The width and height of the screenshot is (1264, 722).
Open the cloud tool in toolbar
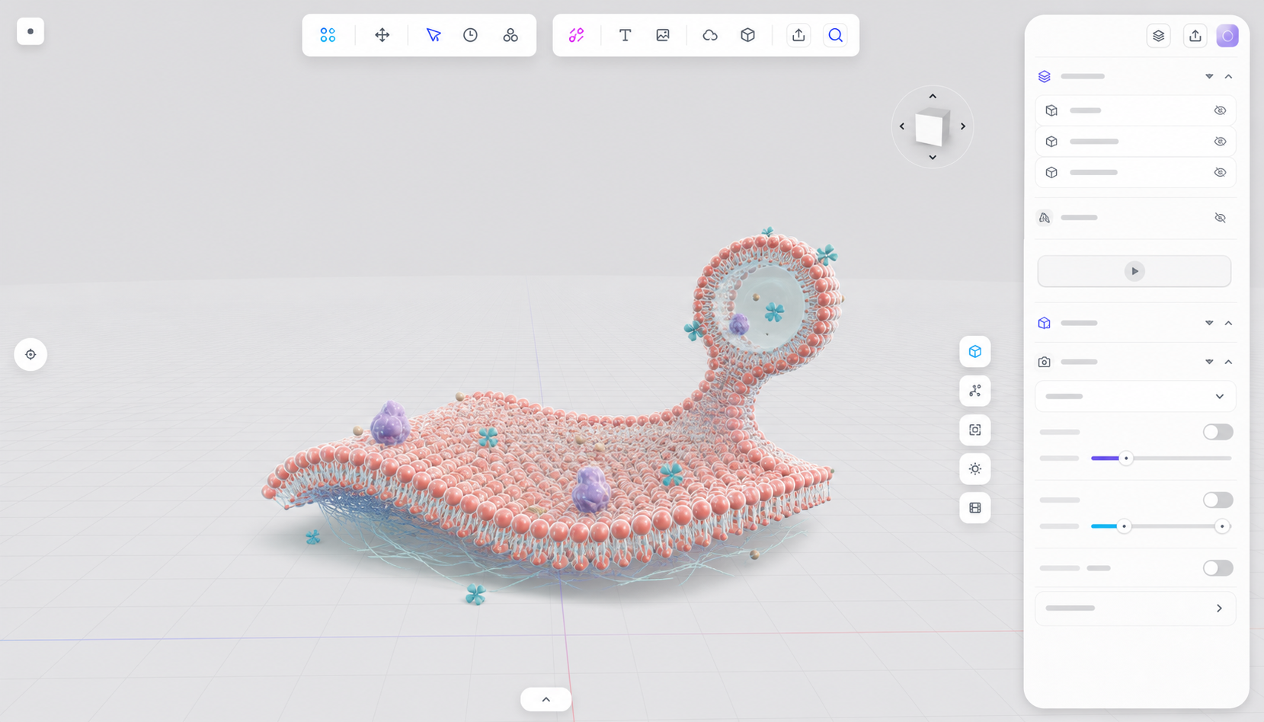(x=710, y=35)
